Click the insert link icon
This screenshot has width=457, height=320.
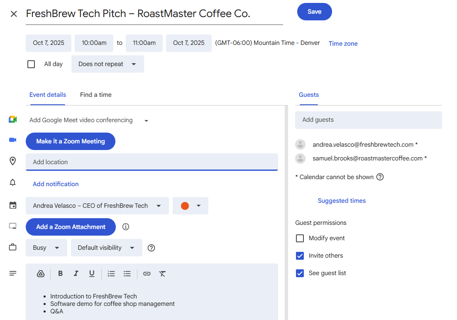147,273
